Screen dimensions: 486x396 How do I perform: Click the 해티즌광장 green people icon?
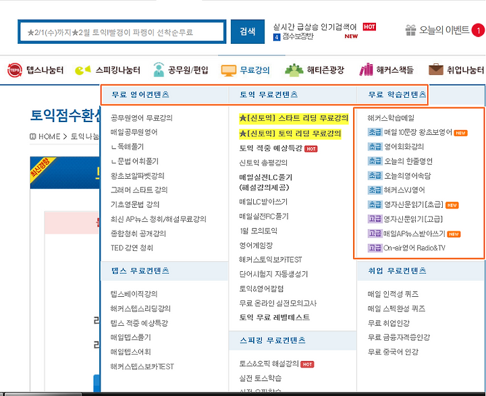click(x=294, y=70)
